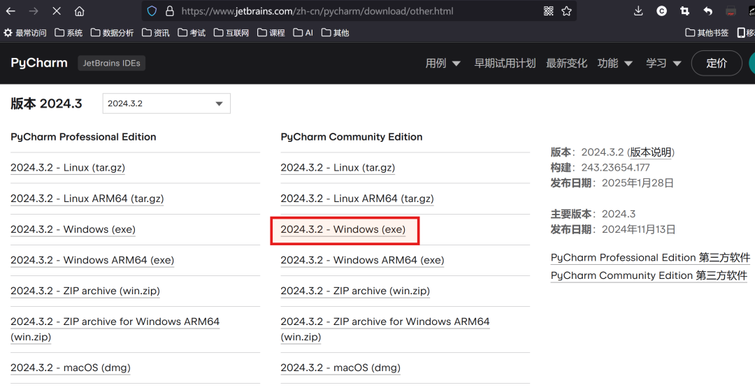Open the 版本说明 release notes link
This screenshot has width=755, height=390.
click(651, 152)
